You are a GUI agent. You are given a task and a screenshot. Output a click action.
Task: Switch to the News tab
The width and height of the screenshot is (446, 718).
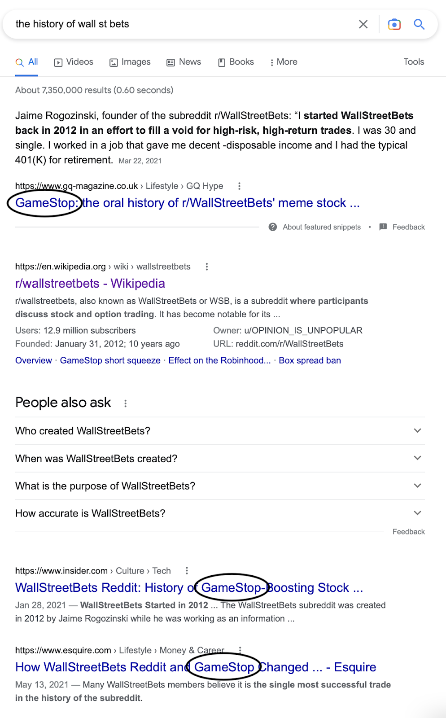tap(184, 62)
